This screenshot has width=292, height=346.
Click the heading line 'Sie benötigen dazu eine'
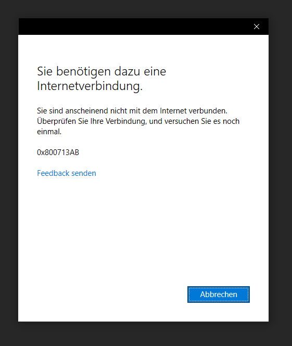pyautogui.click(x=101, y=71)
